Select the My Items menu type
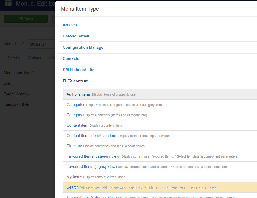The image size is (257, 198). point(74,177)
